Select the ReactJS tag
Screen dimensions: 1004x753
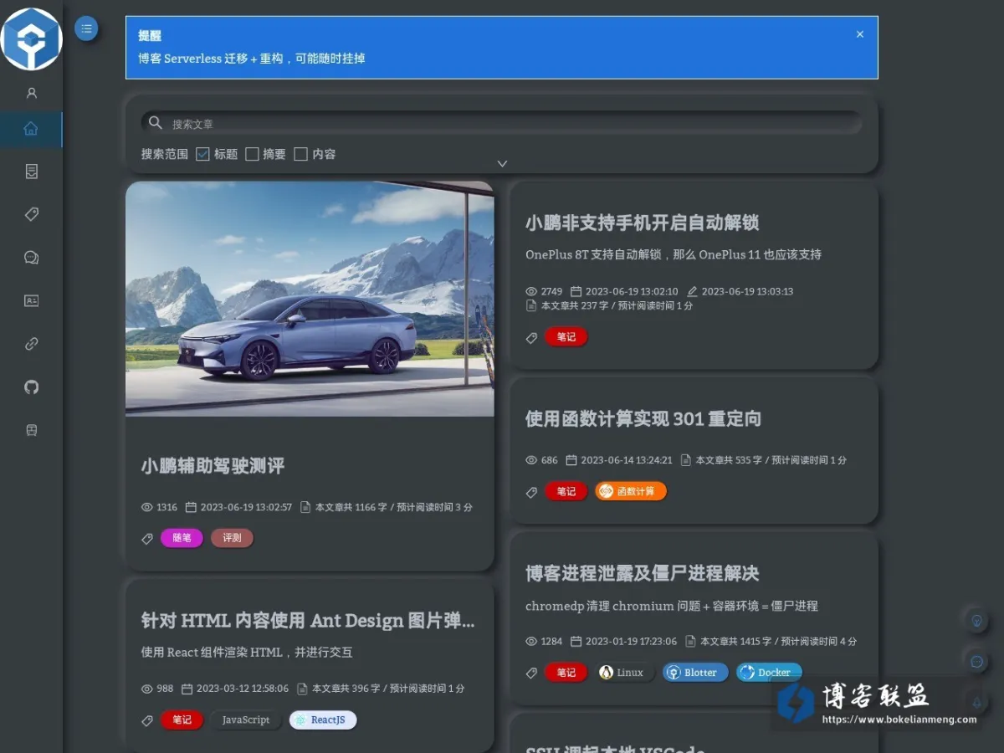(323, 720)
